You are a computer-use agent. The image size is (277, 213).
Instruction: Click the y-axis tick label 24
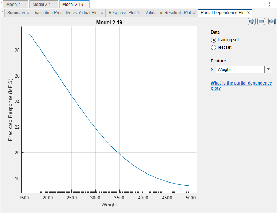point(17,101)
